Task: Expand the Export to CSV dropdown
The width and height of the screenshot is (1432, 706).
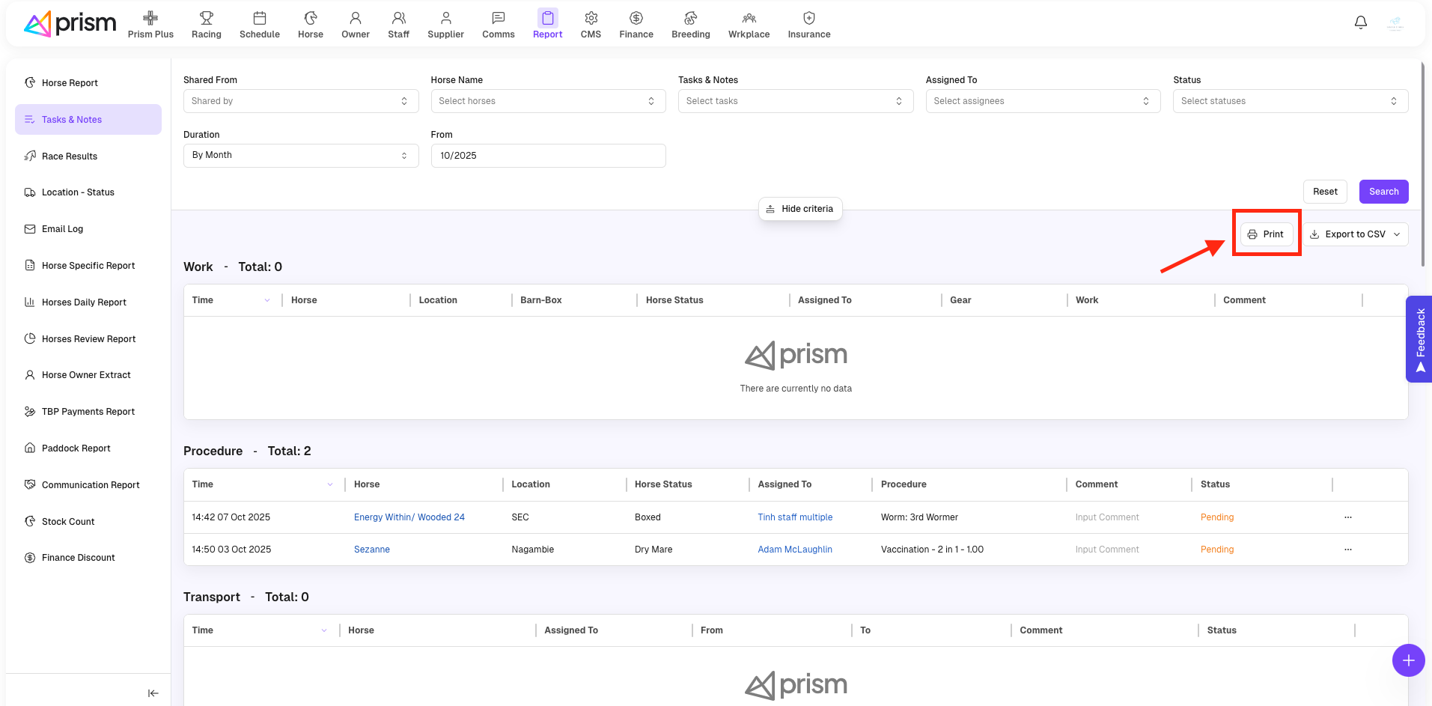Action: [x=1397, y=234]
